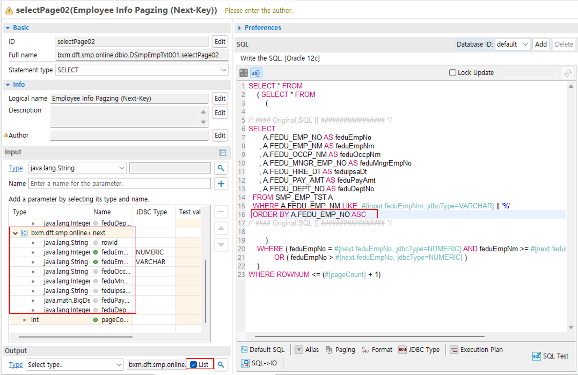Click the SQL Test icon button

coord(550,356)
